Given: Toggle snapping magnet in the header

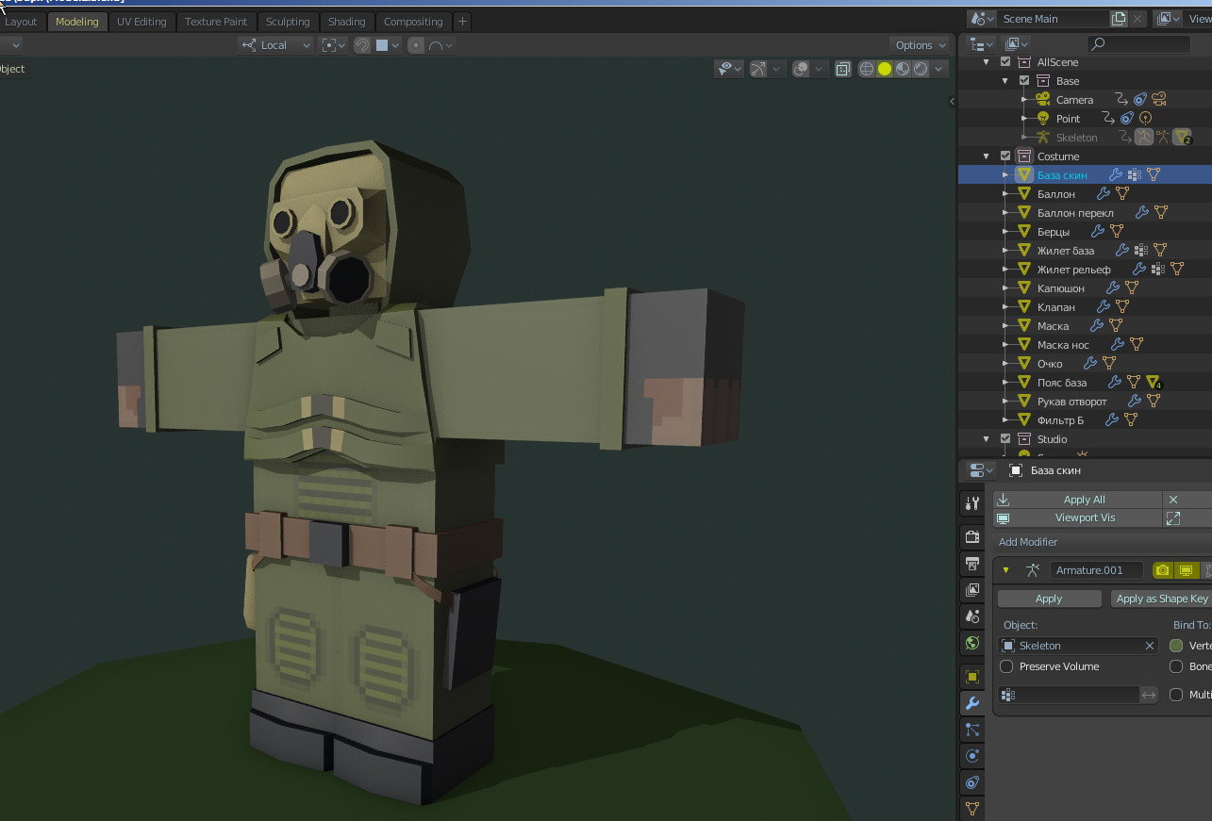Looking at the screenshot, I should pyautogui.click(x=362, y=45).
